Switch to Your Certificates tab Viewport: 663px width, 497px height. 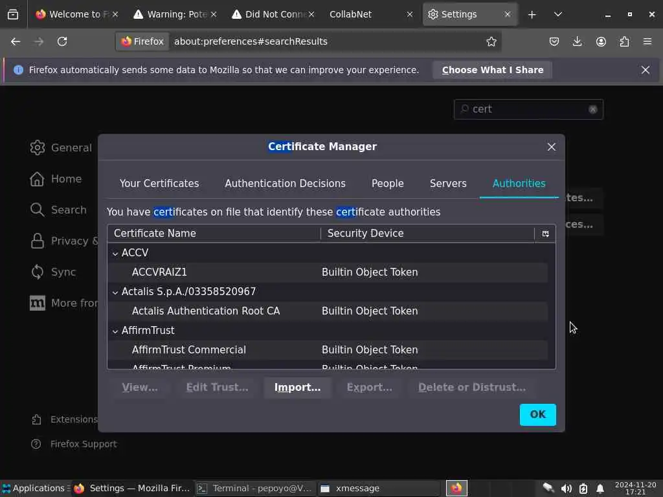(x=159, y=183)
